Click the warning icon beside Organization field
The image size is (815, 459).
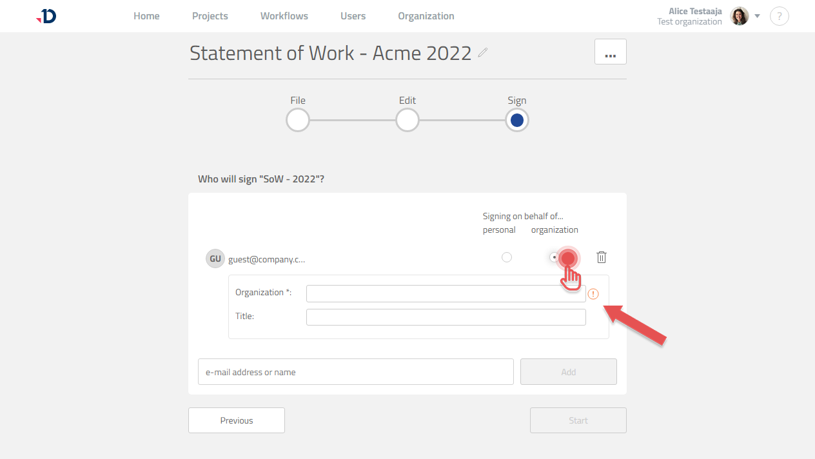pyautogui.click(x=593, y=293)
